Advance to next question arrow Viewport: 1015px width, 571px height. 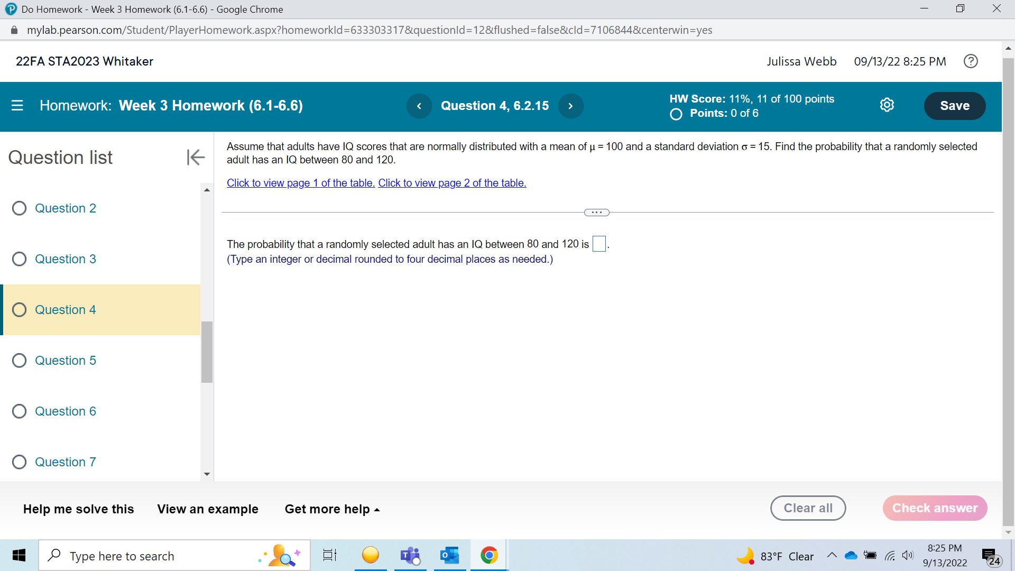click(570, 106)
